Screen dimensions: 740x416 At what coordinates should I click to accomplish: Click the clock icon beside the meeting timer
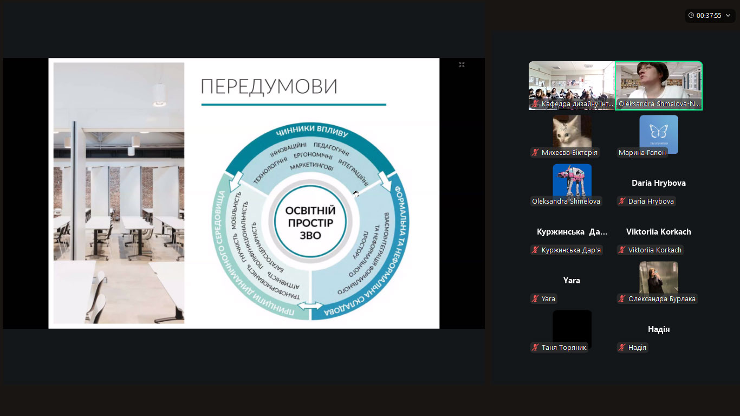pyautogui.click(x=691, y=16)
